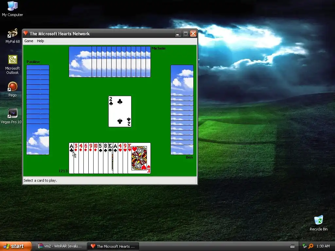This screenshot has width=335, height=251.
Task: Click Ben's face-down card stack
Action: [x=182, y=110]
